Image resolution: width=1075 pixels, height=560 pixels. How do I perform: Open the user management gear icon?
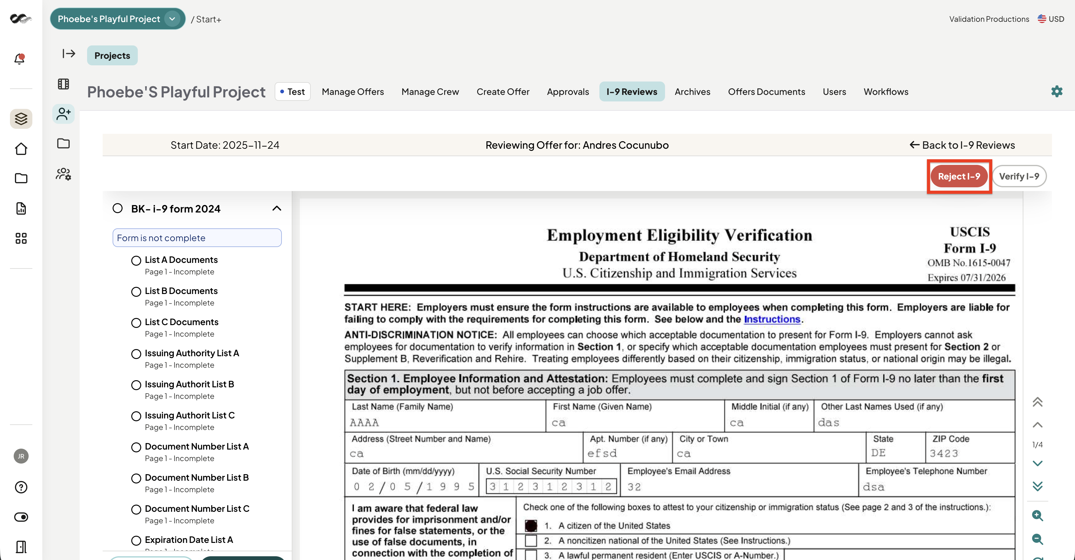coord(63,174)
